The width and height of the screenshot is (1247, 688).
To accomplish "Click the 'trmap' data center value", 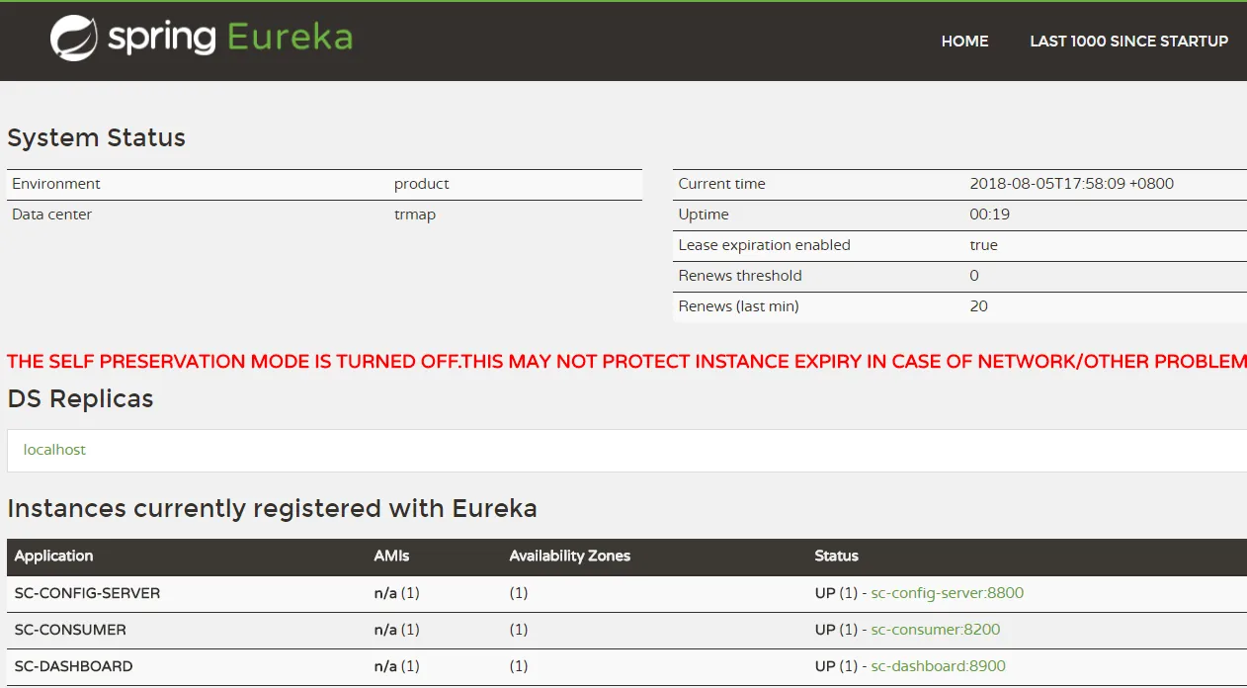I will (415, 215).
